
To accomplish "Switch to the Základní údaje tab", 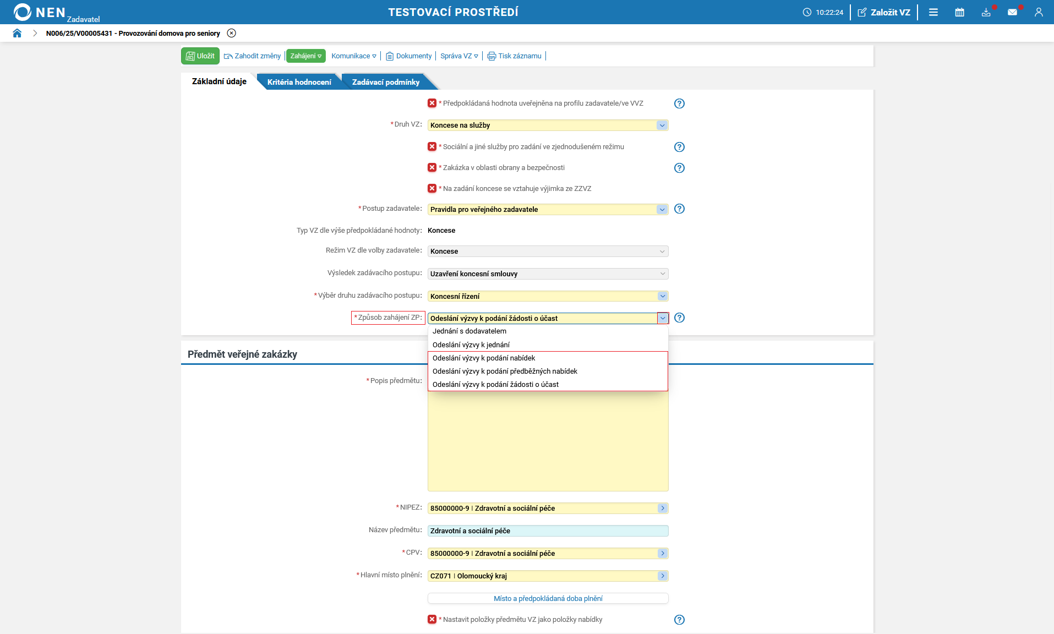I will 219,81.
